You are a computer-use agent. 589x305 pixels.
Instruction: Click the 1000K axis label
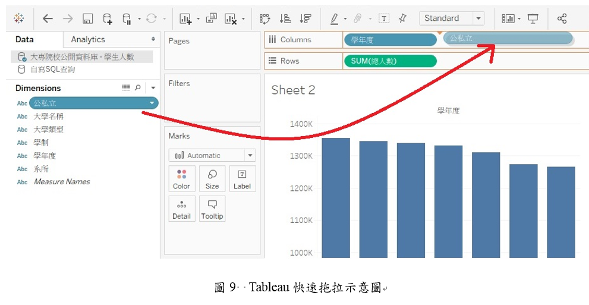301,253
